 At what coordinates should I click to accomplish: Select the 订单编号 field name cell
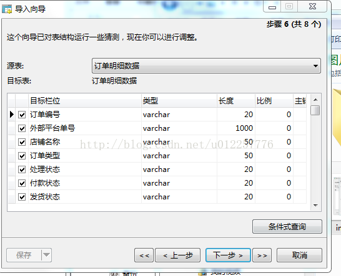pos(85,115)
